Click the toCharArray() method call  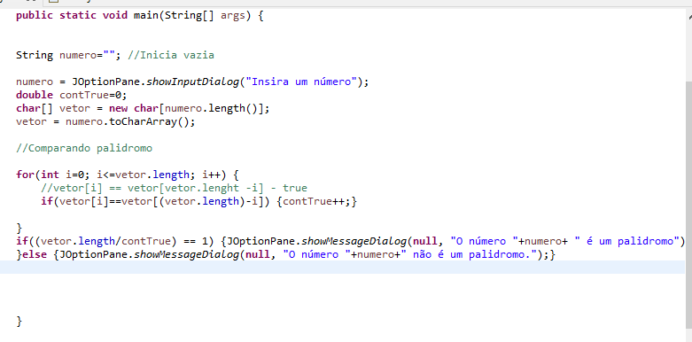[149, 121]
